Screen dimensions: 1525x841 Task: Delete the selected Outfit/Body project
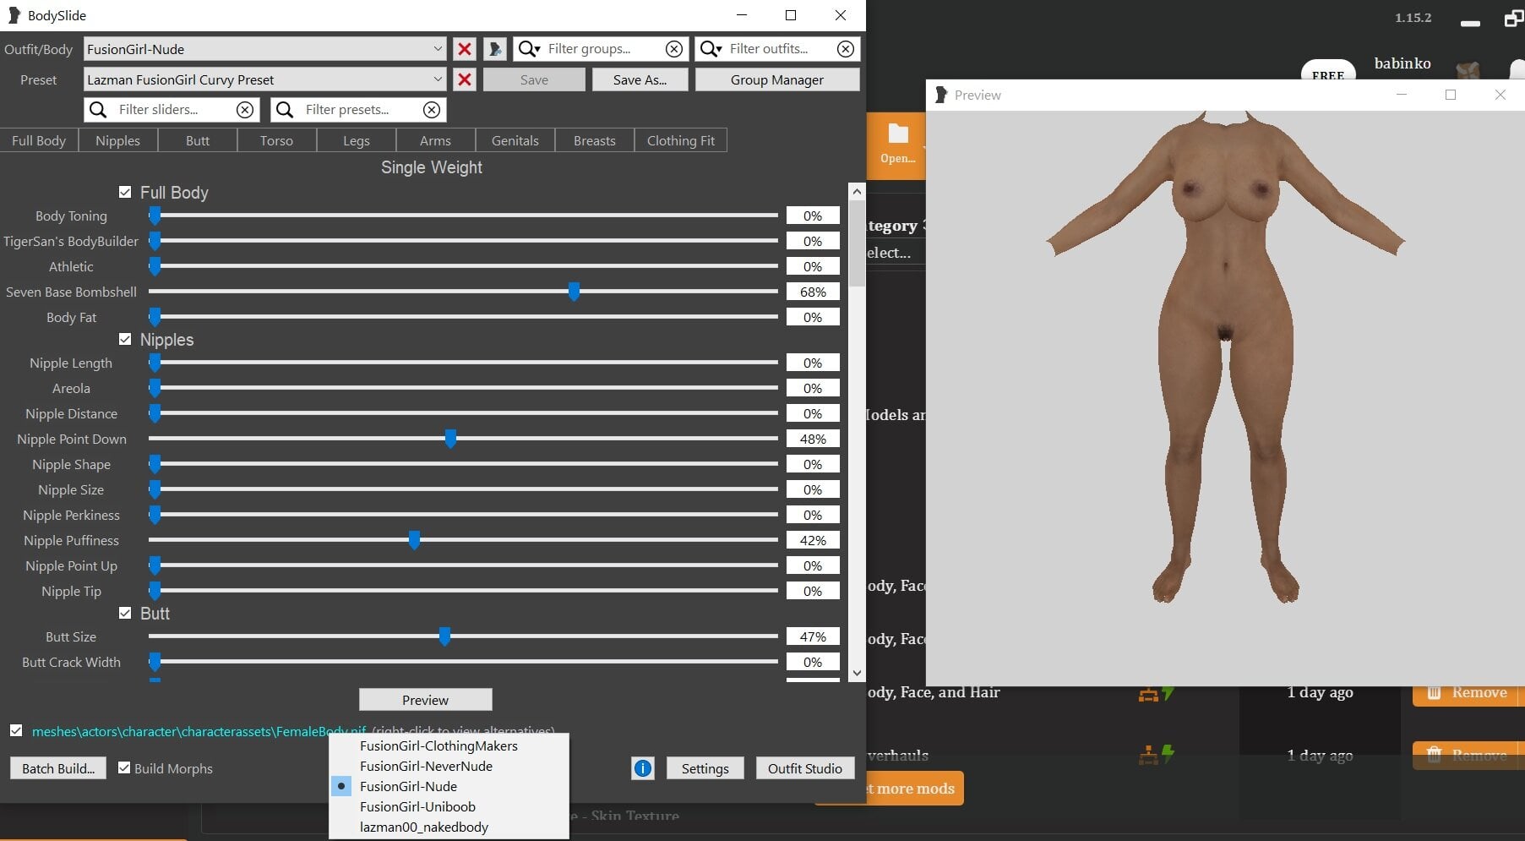tap(464, 49)
